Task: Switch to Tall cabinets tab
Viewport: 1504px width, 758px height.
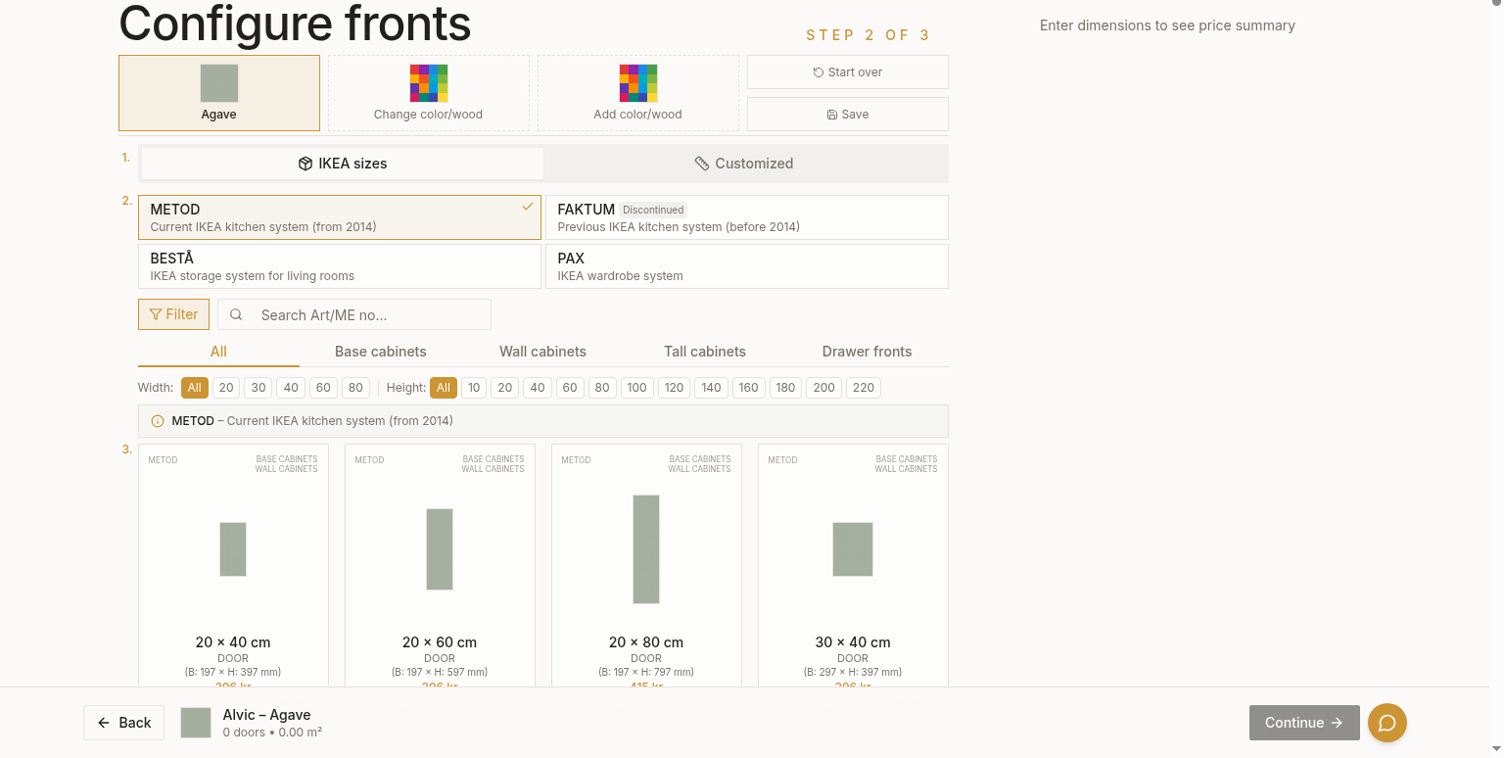Action: pos(705,352)
